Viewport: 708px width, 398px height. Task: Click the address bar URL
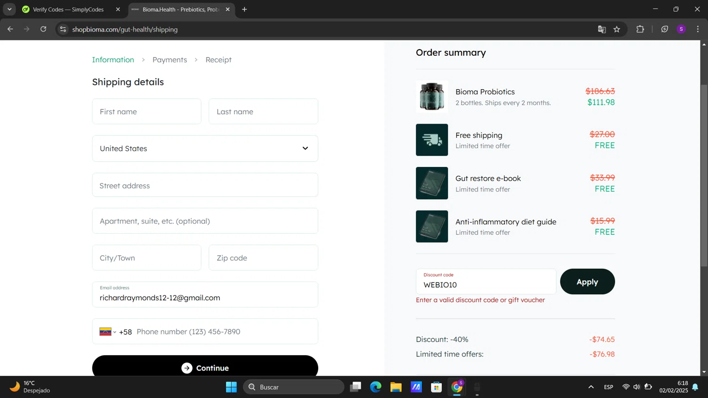[x=125, y=29]
